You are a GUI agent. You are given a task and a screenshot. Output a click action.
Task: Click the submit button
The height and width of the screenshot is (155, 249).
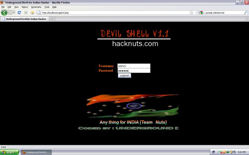click(124, 75)
